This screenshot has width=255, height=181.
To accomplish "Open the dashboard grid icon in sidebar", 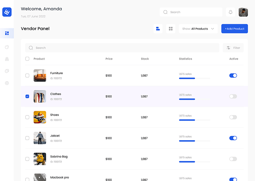I will point(7,33).
